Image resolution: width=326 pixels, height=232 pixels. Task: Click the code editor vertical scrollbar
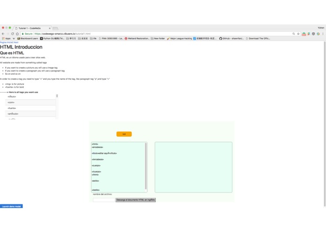coord(146,166)
